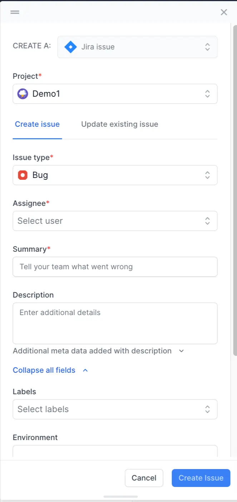Click the drag handle icon at top
The image size is (237, 502).
point(15,12)
